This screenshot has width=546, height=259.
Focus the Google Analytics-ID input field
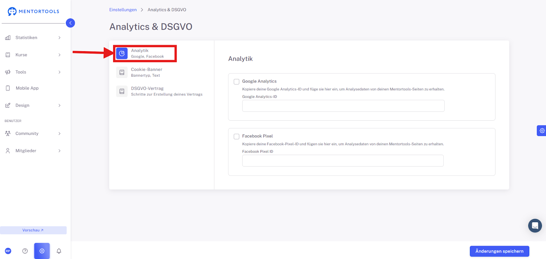pos(343,106)
